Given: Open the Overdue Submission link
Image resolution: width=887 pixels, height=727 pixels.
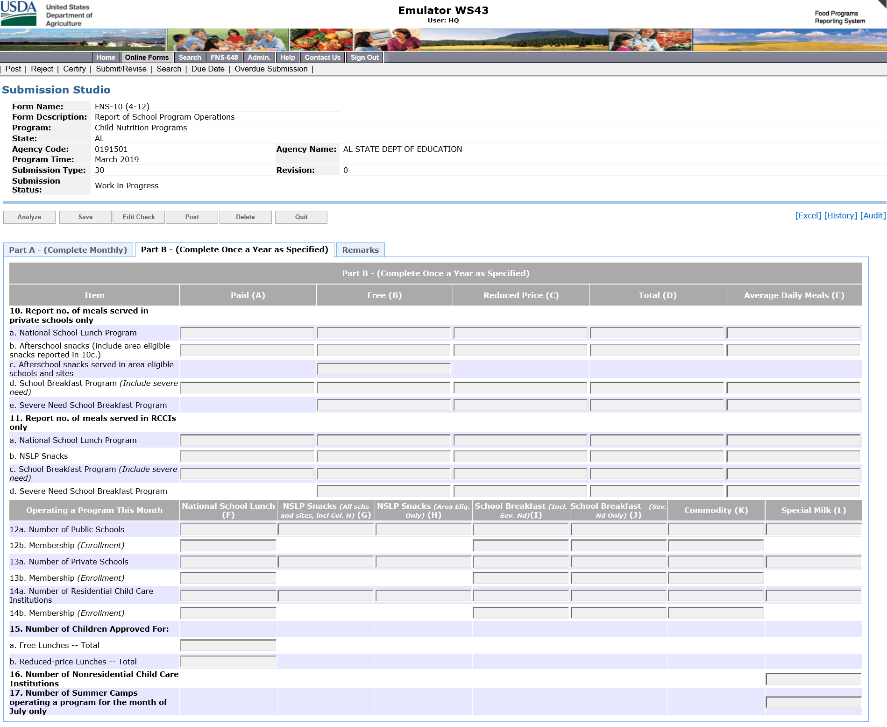Looking at the screenshot, I should pyautogui.click(x=271, y=69).
